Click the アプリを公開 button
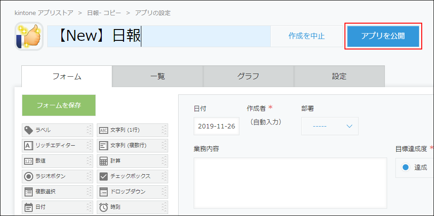 point(383,36)
